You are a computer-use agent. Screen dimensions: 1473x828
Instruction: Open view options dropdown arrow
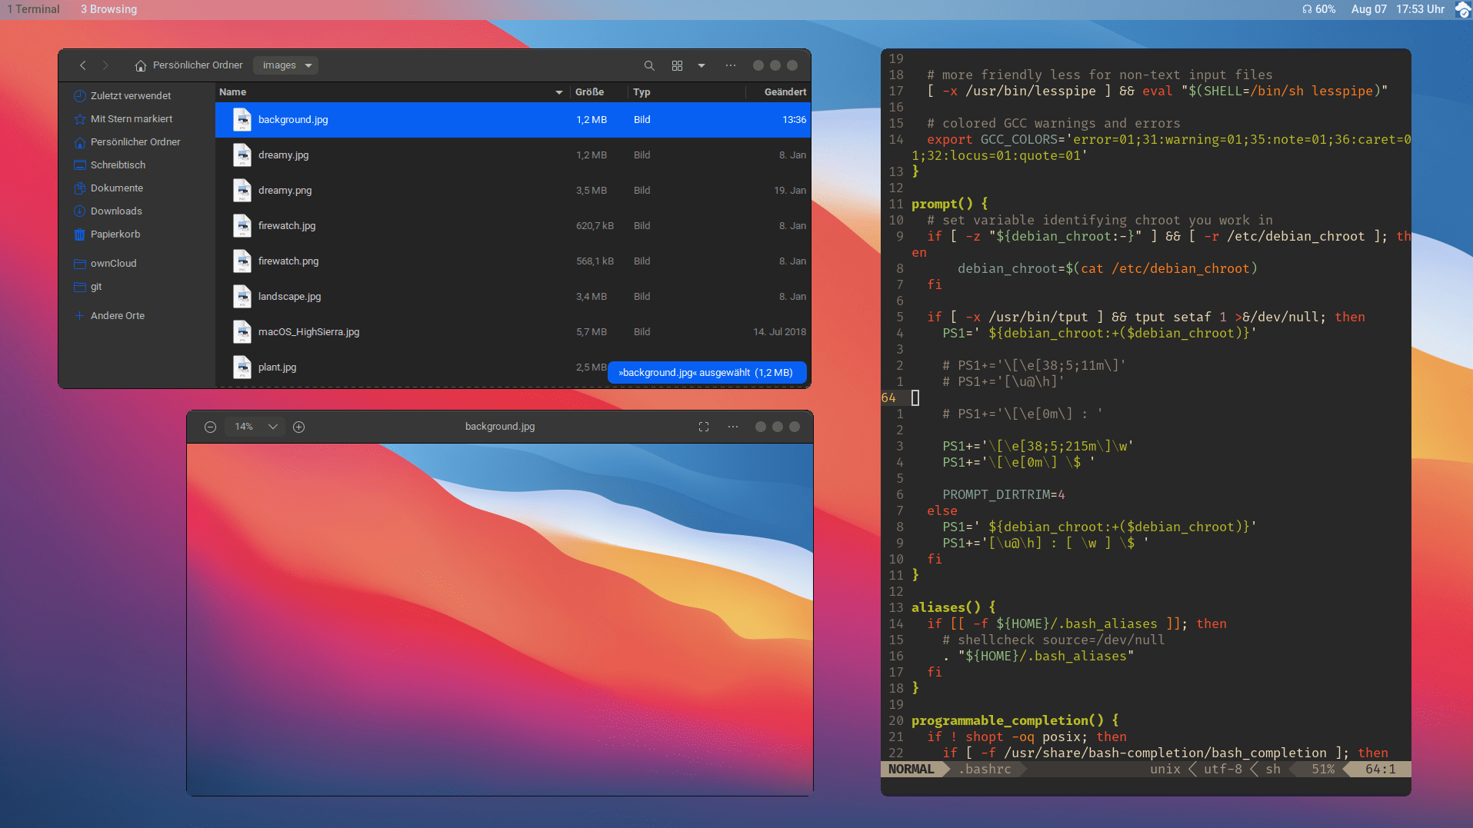[x=702, y=65]
